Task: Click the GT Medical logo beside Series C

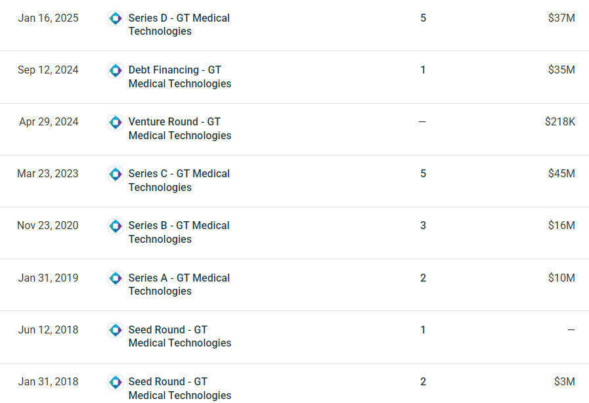Action: tap(116, 174)
